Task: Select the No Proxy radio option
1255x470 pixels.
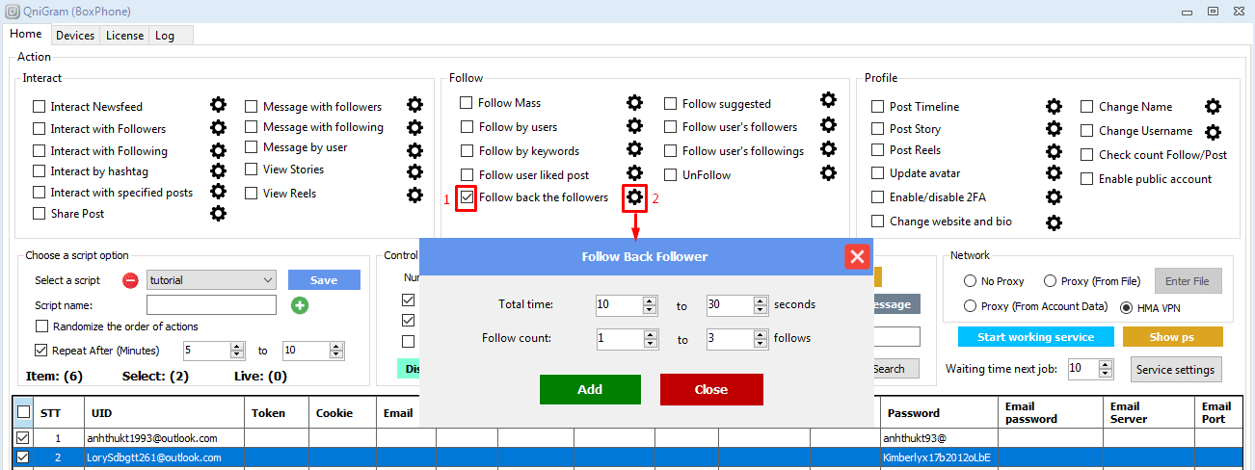Action: tap(971, 281)
